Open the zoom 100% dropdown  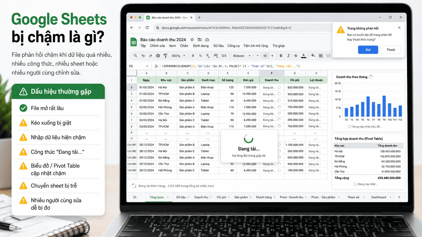pos(178,56)
